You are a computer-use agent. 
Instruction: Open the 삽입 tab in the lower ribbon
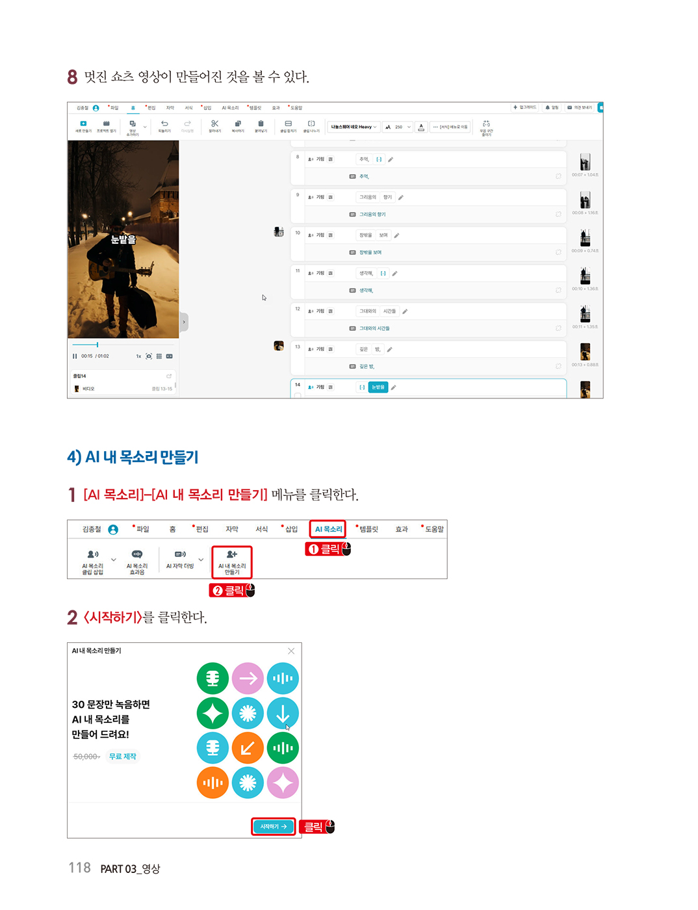click(x=291, y=529)
